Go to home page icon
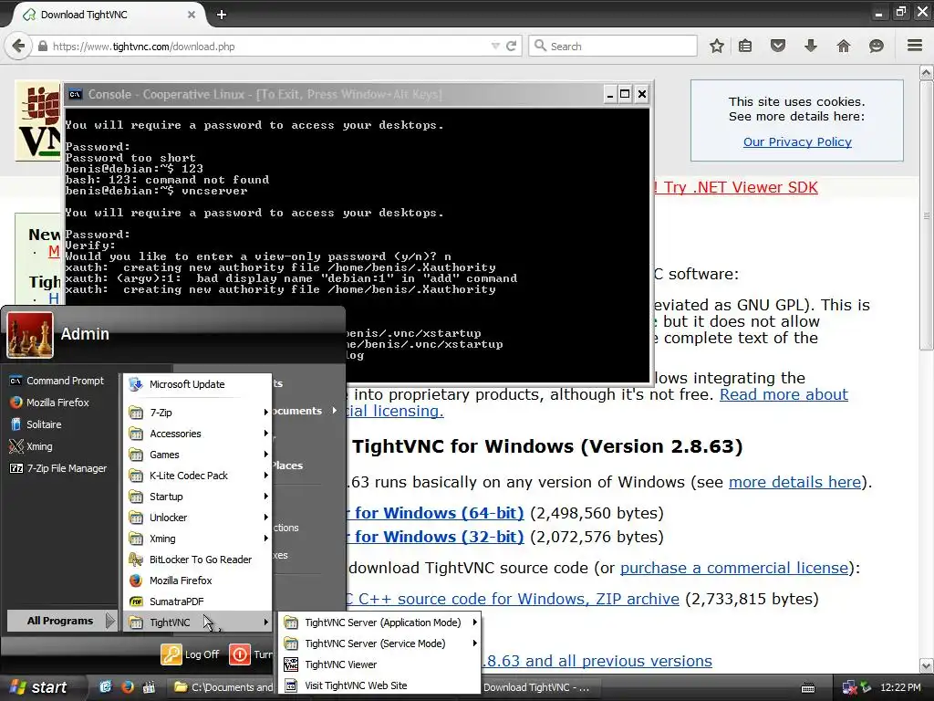Image resolution: width=934 pixels, height=701 pixels. (844, 46)
